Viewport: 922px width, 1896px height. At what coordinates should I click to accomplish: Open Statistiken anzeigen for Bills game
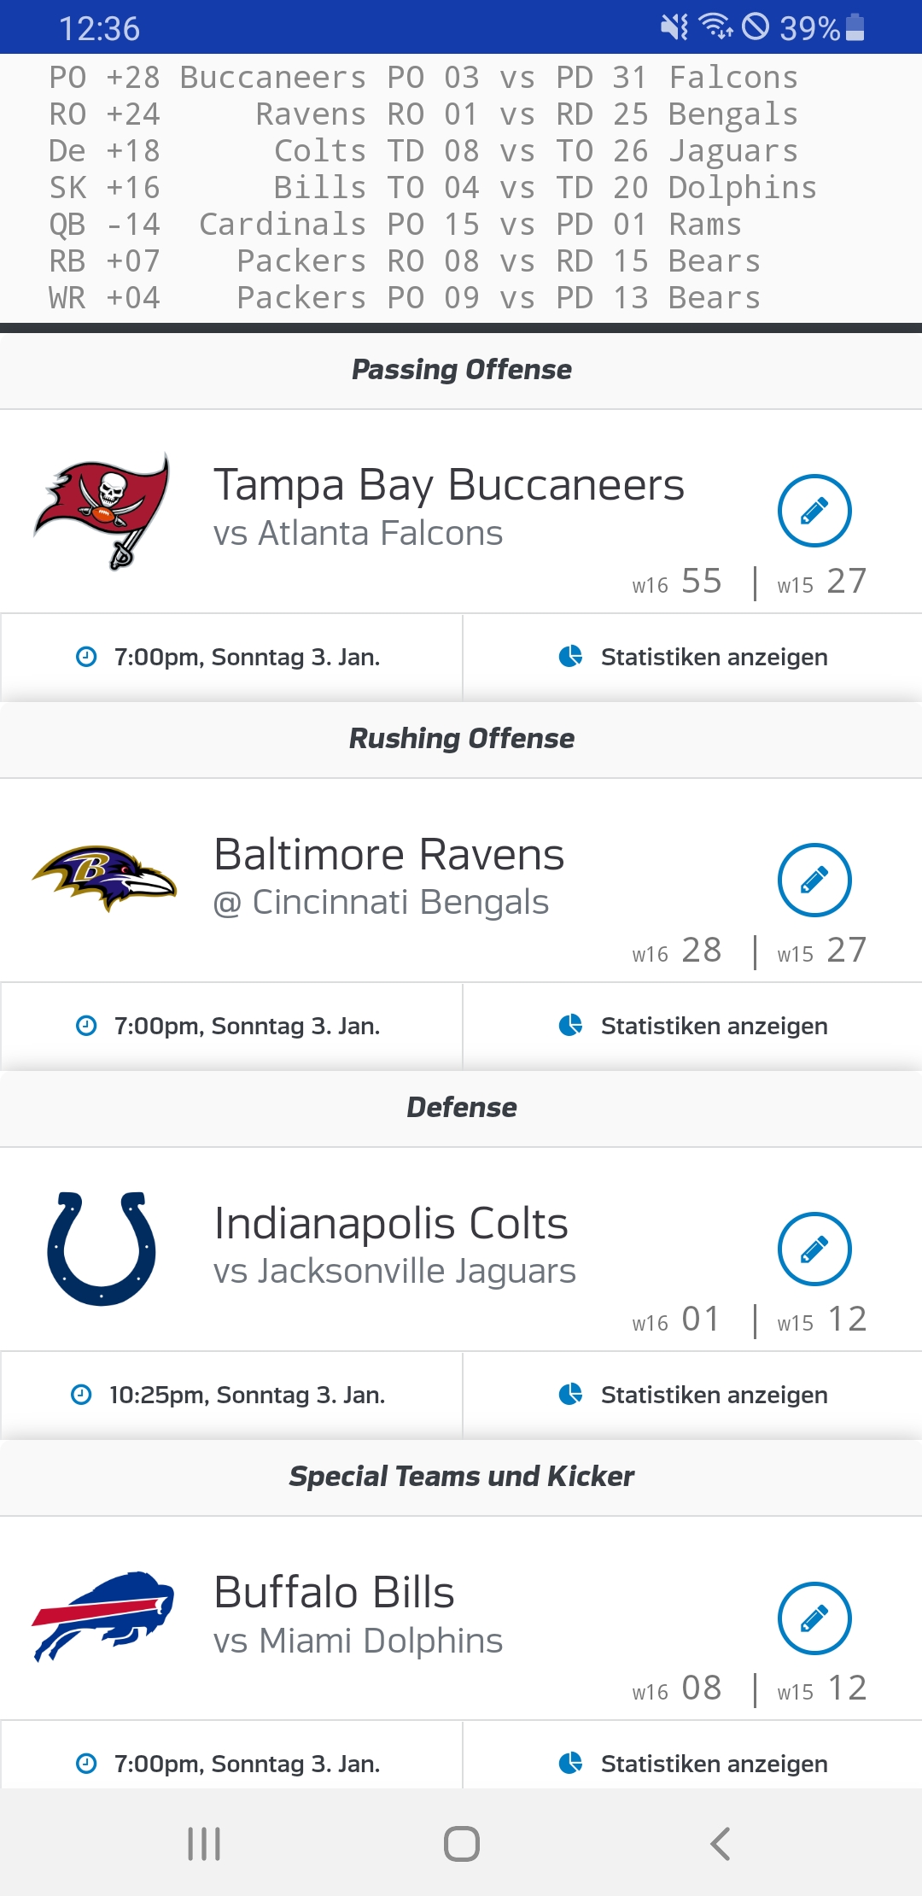tap(693, 1764)
